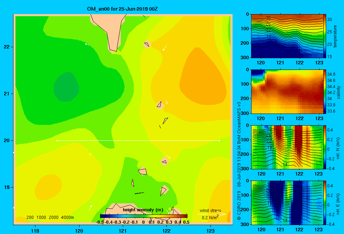Click the height anomaly color bar
Image resolution: width=344 pixels, height=234 pixels.
tap(144, 216)
